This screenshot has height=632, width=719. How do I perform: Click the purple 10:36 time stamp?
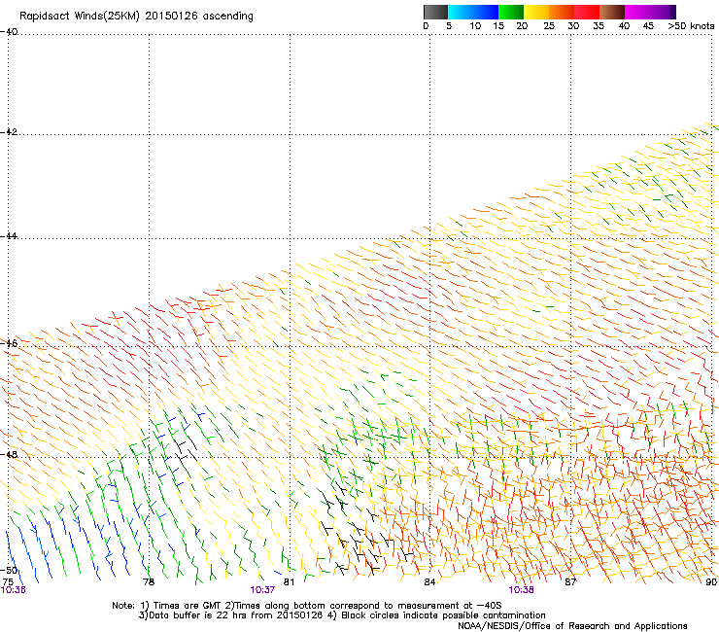[14, 590]
